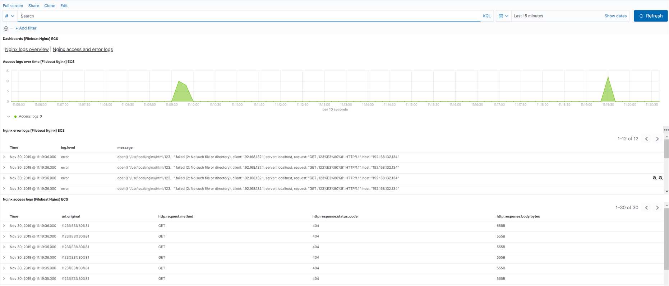The image size is (669, 286).
Task: Click the green peak near 11:09:30 in chart
Action: (x=182, y=92)
